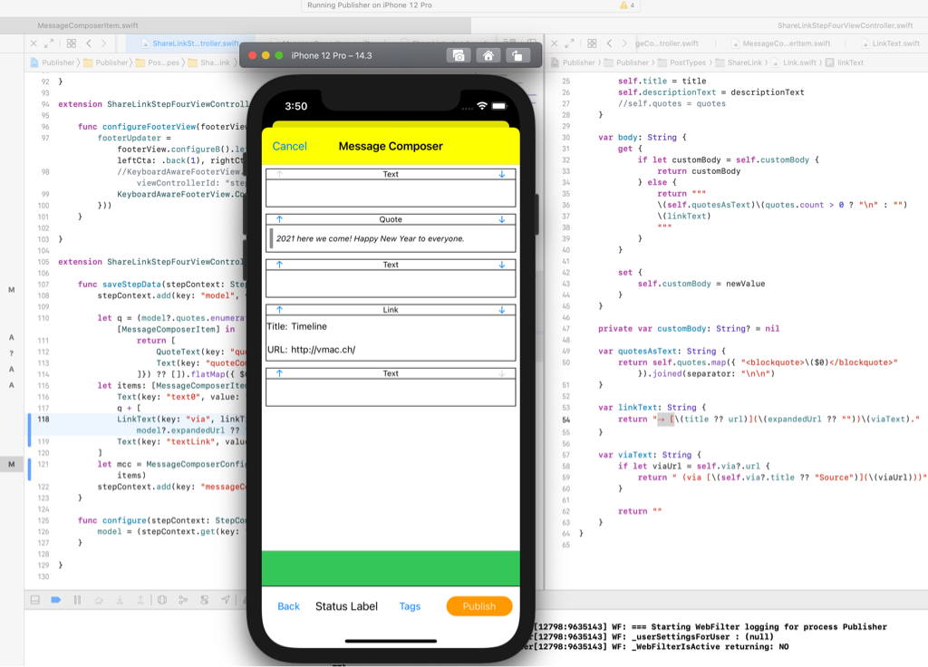Click the green progress bar in the app
Image resolution: width=928 pixels, height=667 pixels.
click(x=391, y=565)
